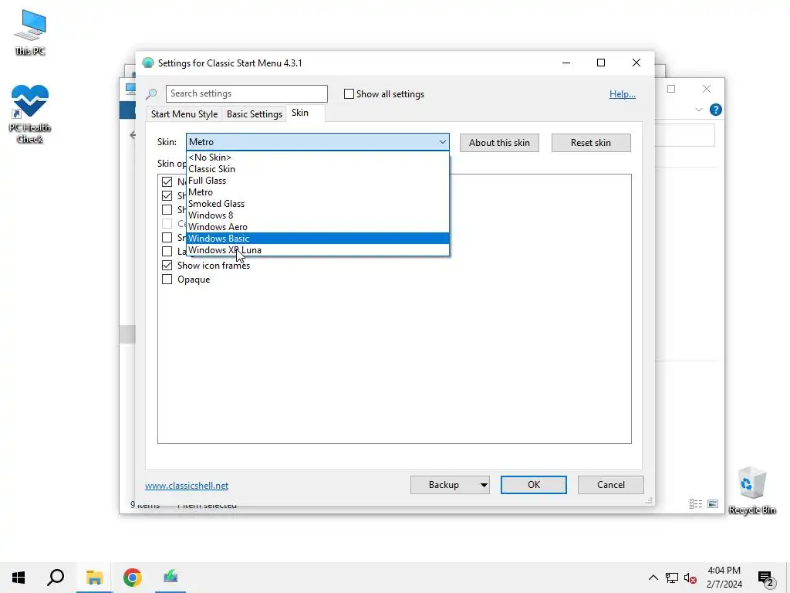Screen dimensions: 790x593
Task: Choose Smoked Glass skin
Action: point(317,204)
